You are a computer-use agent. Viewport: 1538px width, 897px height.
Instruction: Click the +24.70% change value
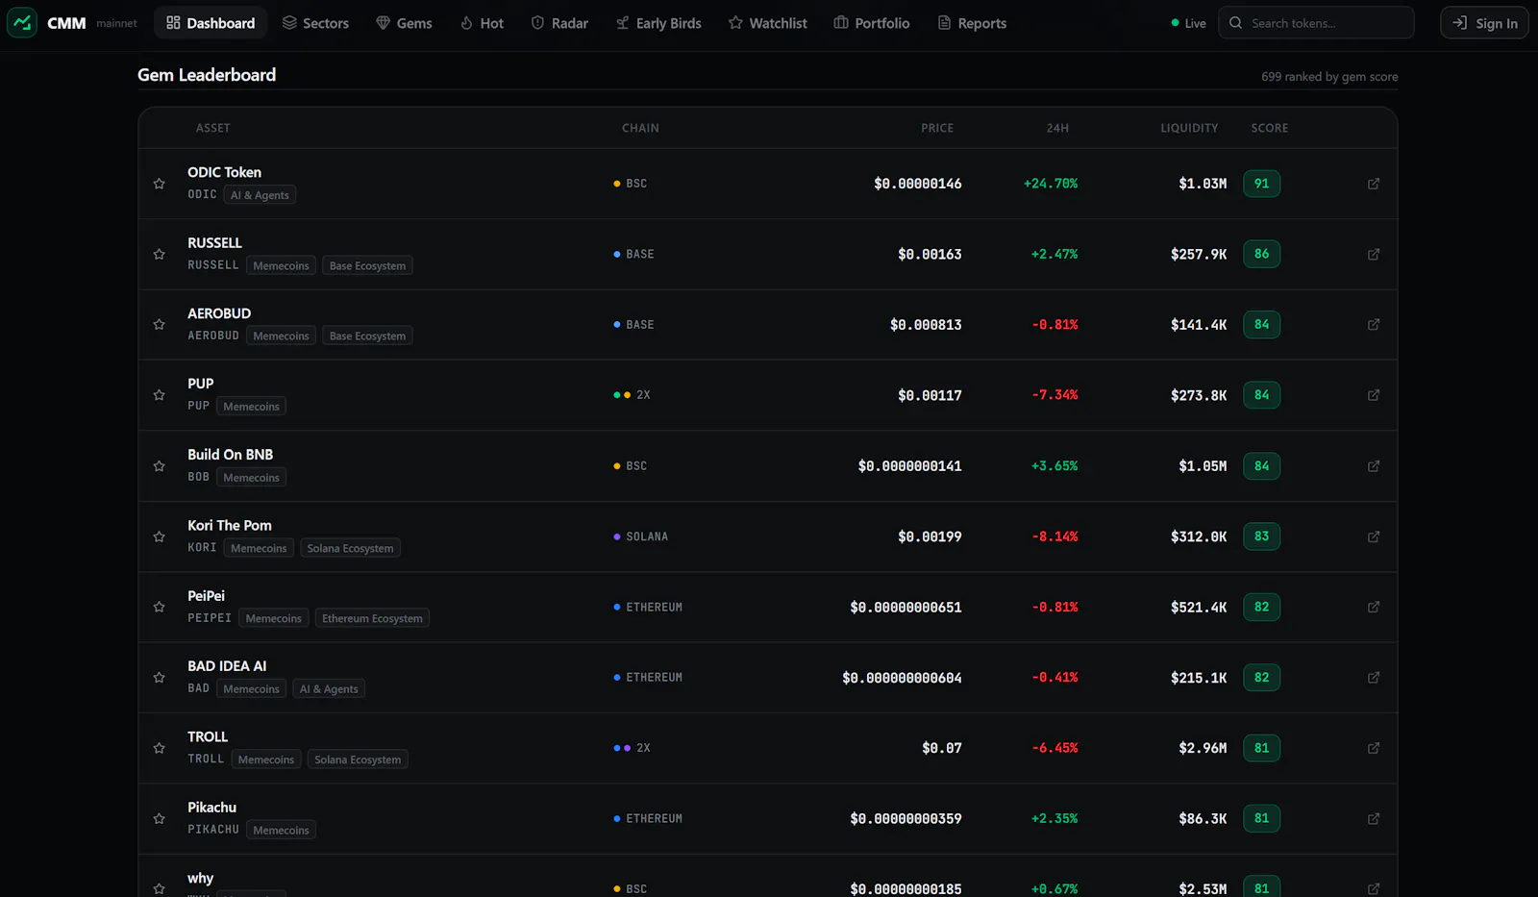[x=1051, y=184]
